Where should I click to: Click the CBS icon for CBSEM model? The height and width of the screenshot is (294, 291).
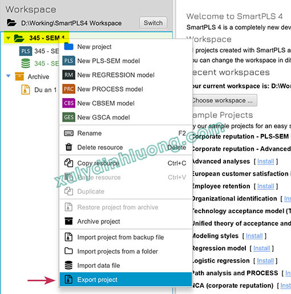pos(68,103)
